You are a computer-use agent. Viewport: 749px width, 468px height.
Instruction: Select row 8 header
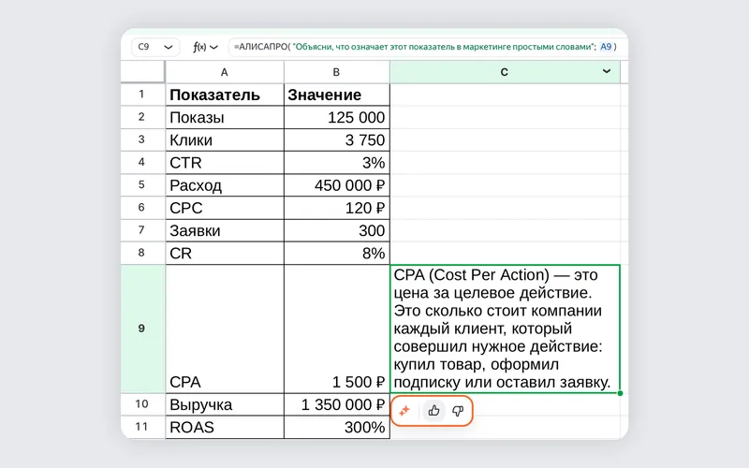142,253
